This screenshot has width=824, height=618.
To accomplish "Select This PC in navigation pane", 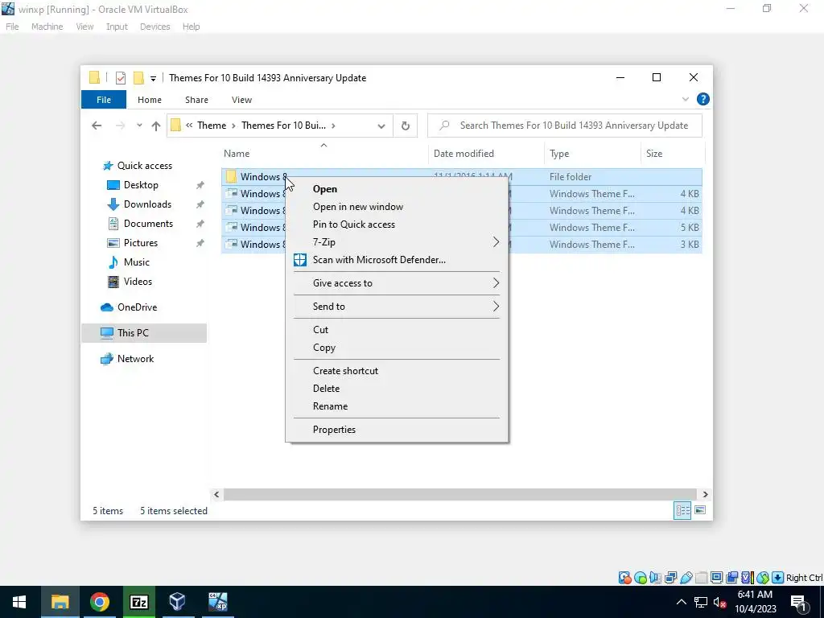I will coord(144,333).
